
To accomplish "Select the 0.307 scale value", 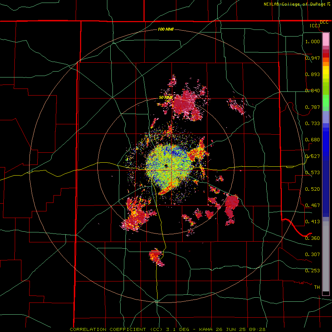I will (312, 254).
